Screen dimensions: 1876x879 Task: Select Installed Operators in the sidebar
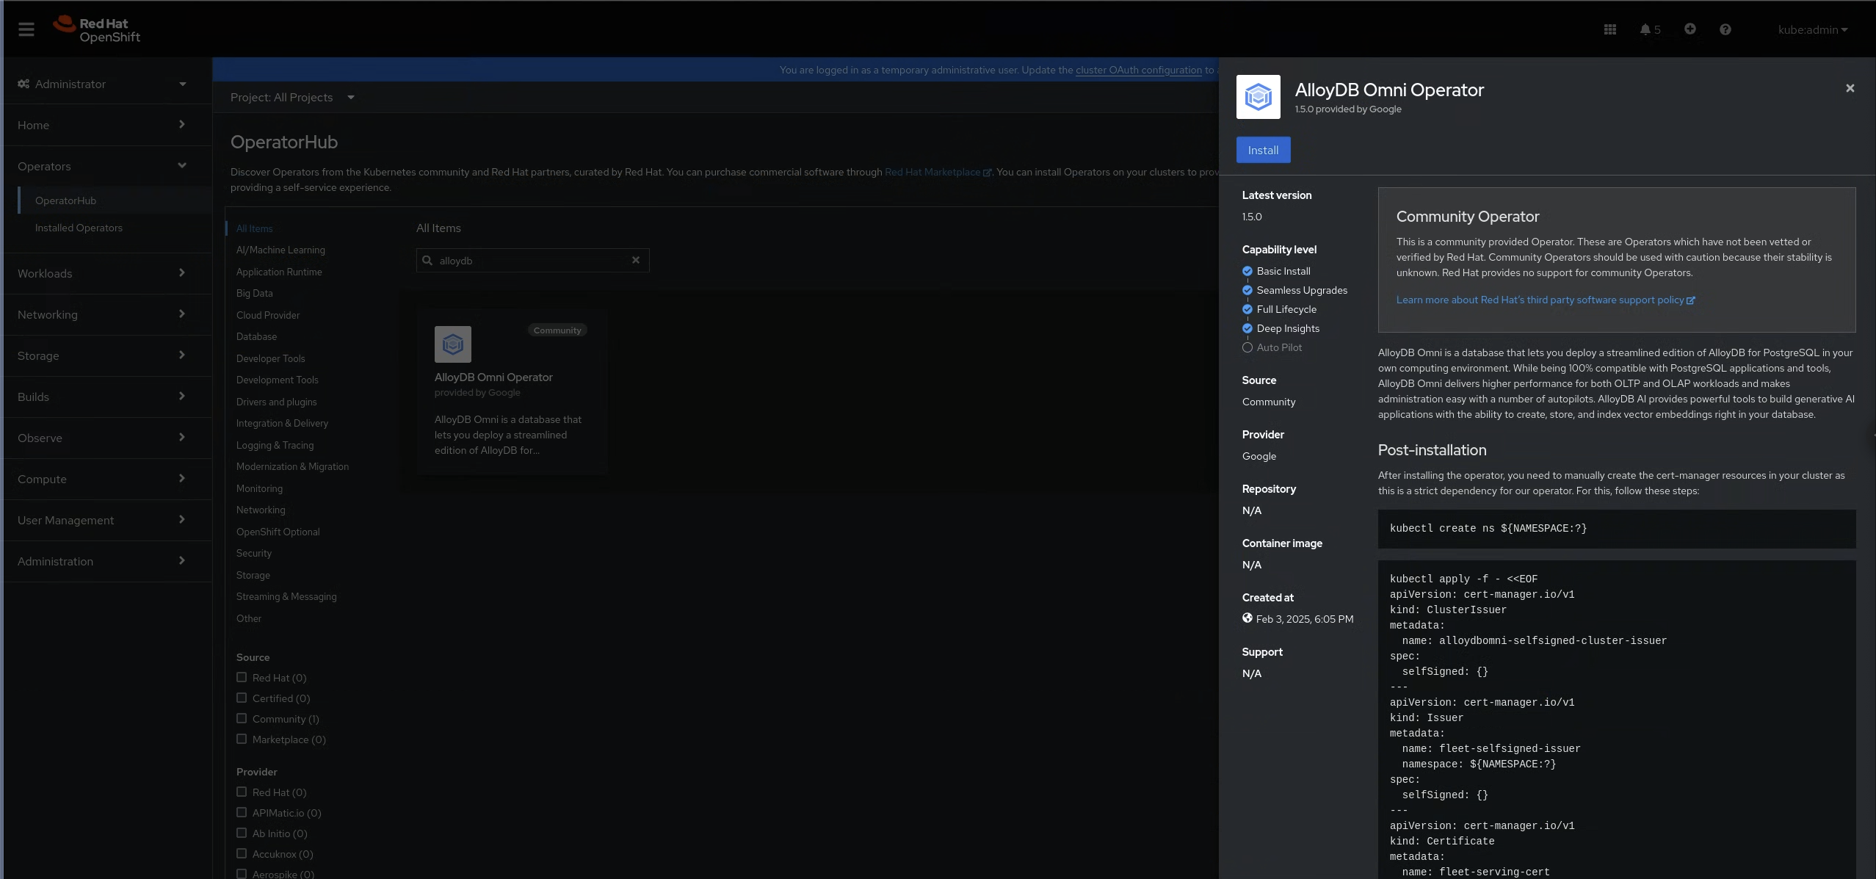tap(79, 228)
